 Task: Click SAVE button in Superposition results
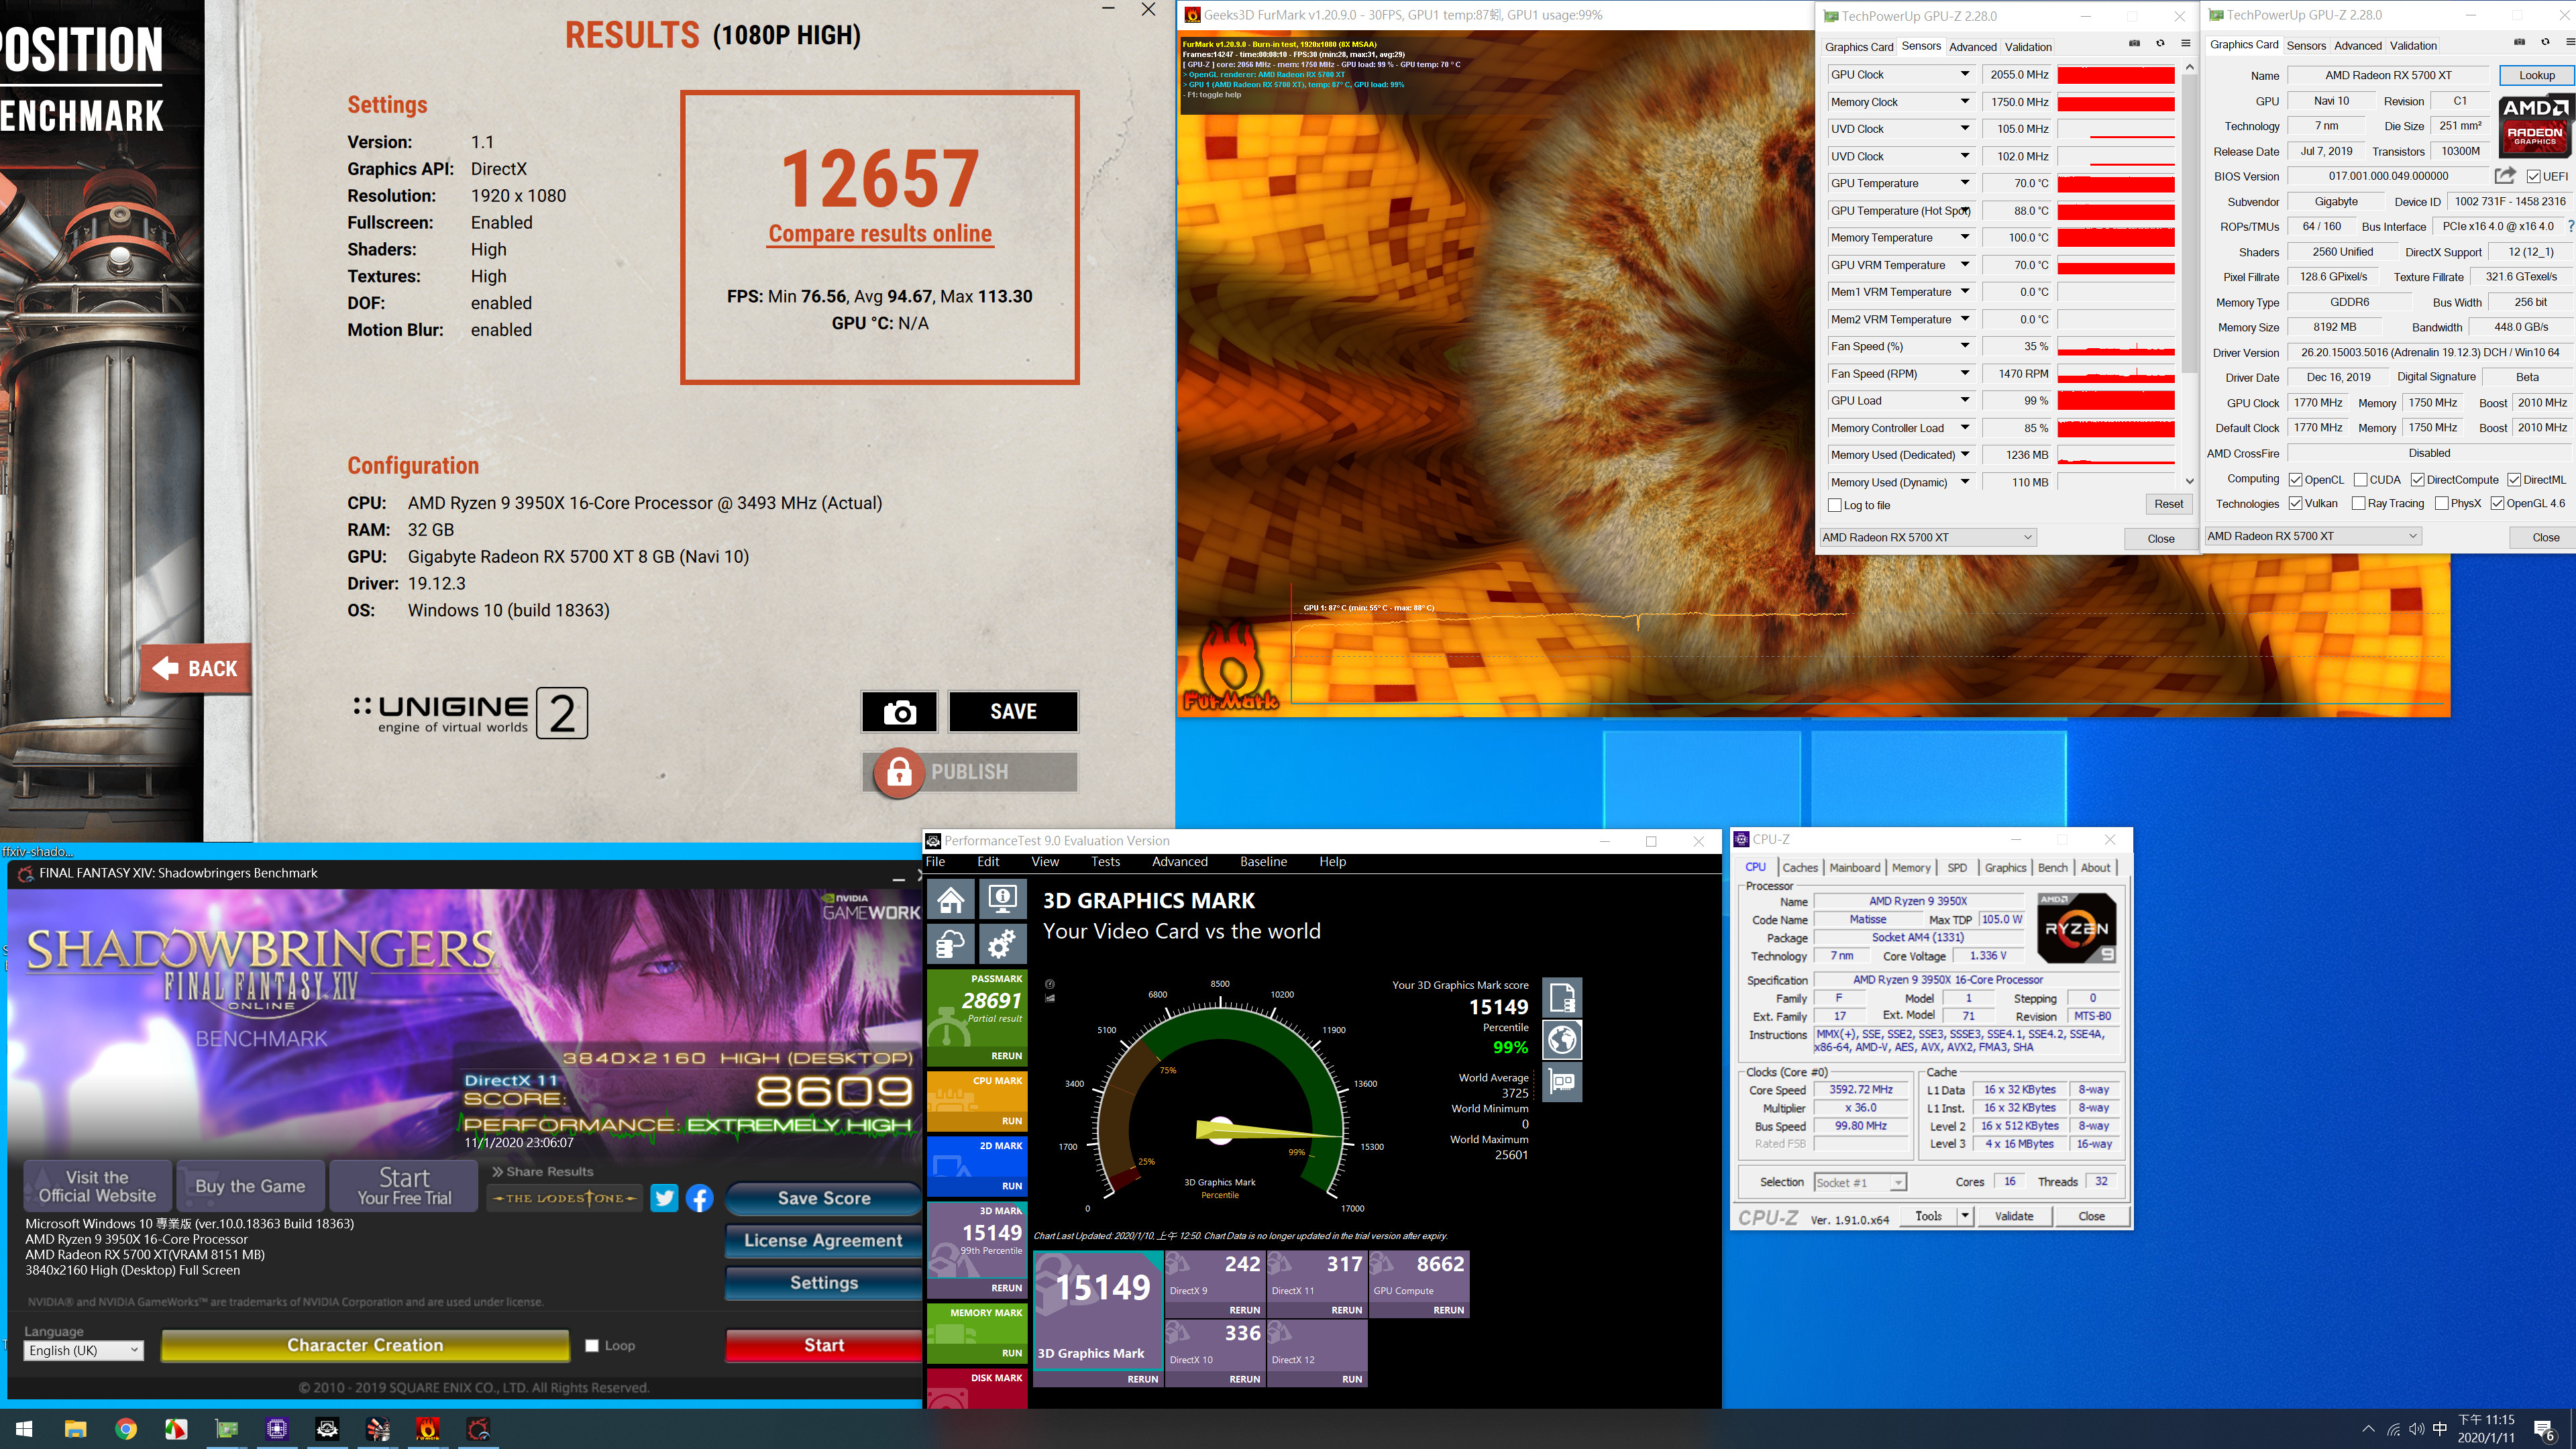click(1013, 712)
